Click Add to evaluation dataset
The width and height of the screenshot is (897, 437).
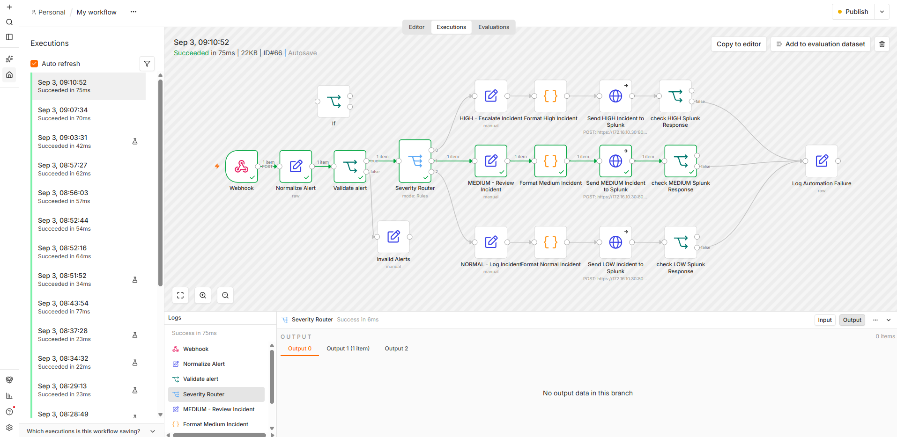(x=821, y=44)
